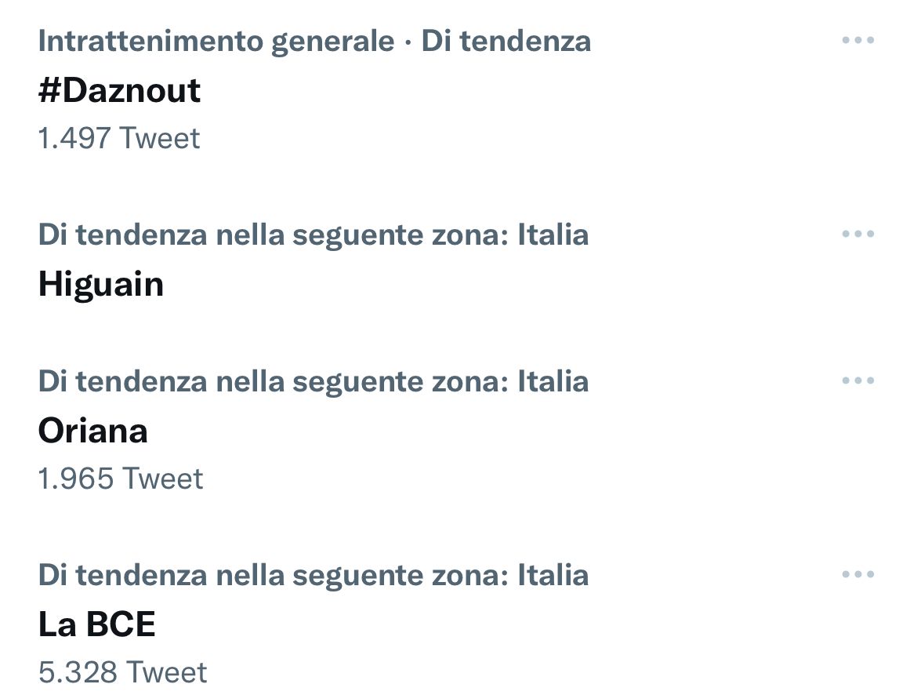Click the Intrattenimento generale category text
Viewport: 917px width, 695px height.
(x=216, y=41)
